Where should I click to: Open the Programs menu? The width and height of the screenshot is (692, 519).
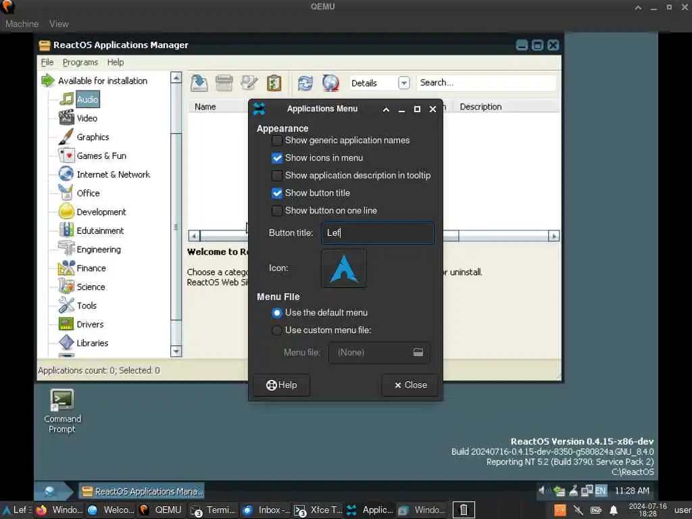pos(80,62)
